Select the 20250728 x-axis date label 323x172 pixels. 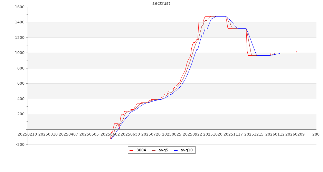click(x=151, y=134)
